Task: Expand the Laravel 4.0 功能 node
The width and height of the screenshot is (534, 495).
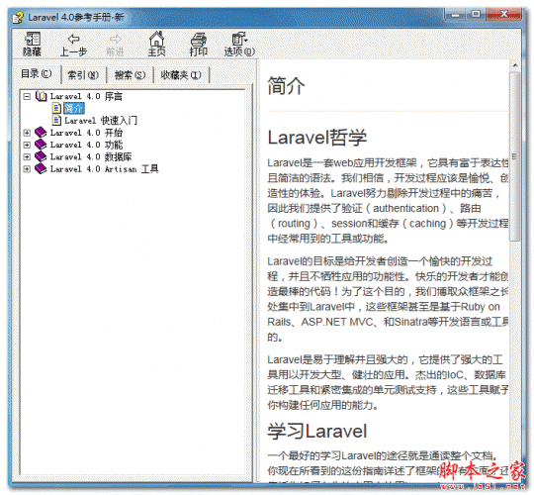Action: point(27,145)
